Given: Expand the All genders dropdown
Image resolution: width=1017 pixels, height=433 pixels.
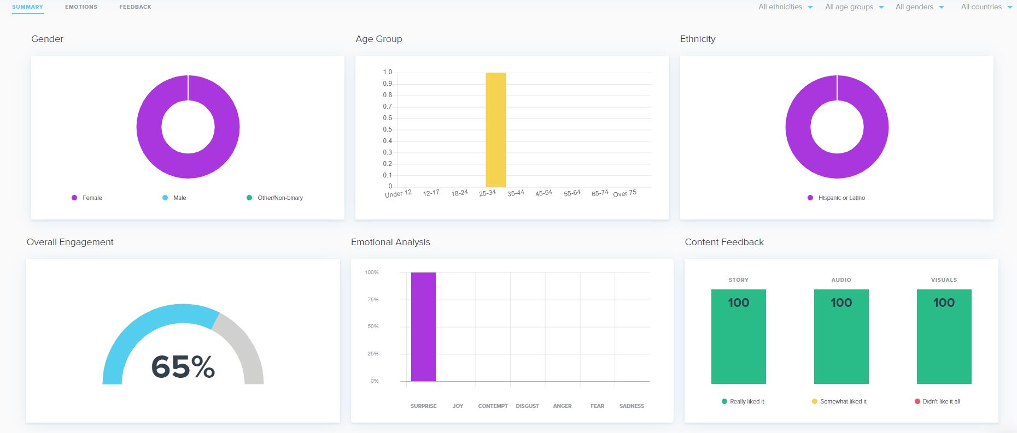Looking at the screenshot, I should pos(920,7).
